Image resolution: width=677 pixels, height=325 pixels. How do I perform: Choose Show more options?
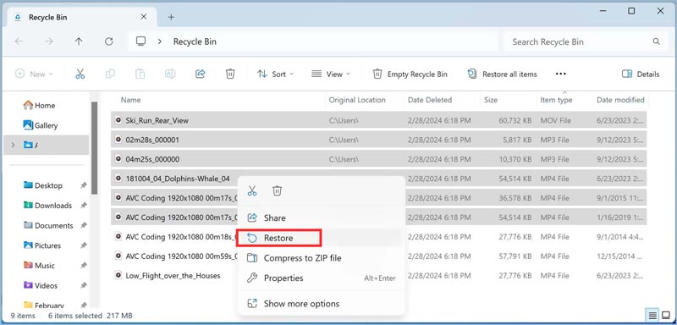tap(322, 304)
